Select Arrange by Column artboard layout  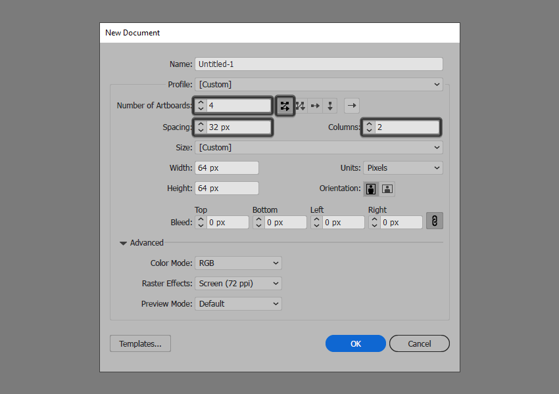330,106
